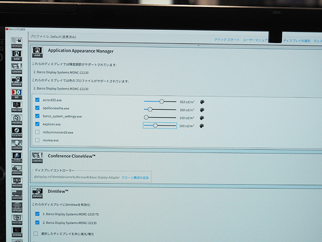
Task: Open the PROFILES icon in sidebar
Action: tap(17, 42)
